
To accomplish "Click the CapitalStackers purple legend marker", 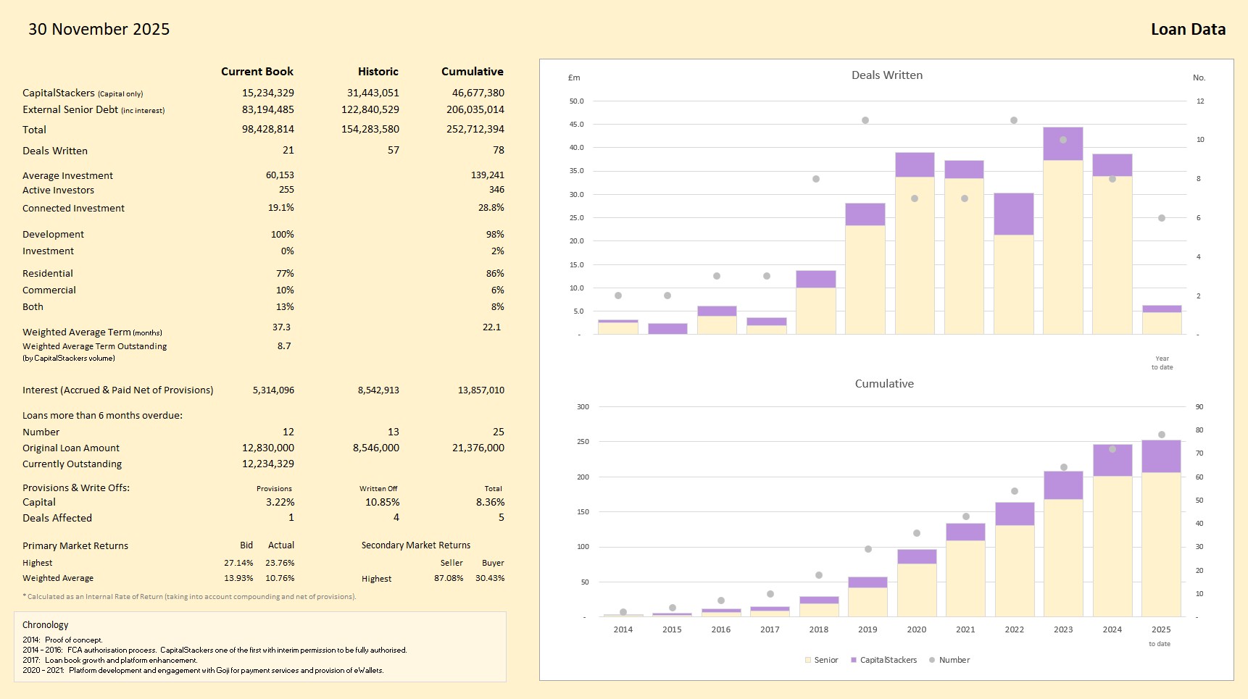I will [854, 660].
